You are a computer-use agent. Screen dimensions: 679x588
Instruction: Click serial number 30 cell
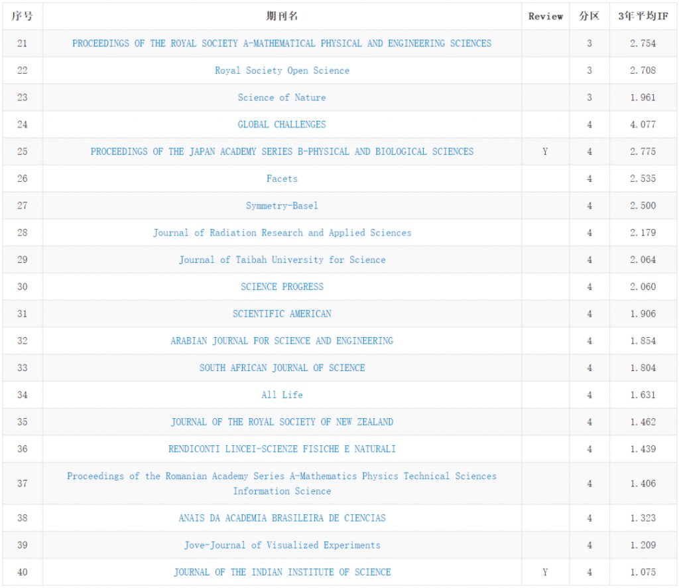22,287
